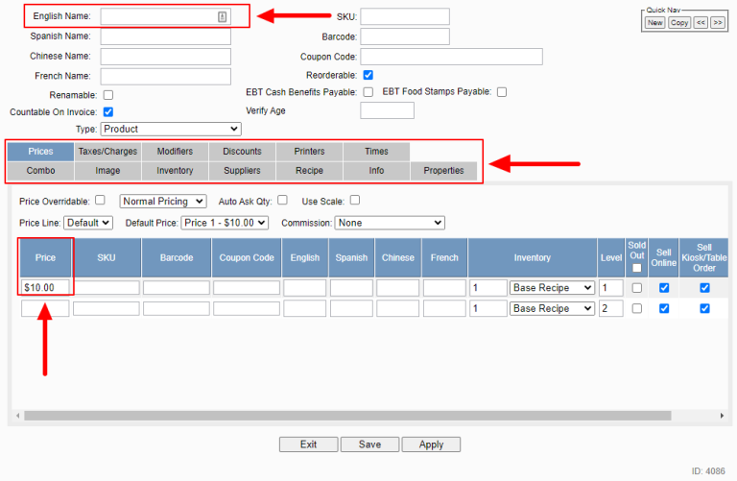Select the Taxes/Charges tab
This screenshot has height=481, width=737.
point(107,152)
